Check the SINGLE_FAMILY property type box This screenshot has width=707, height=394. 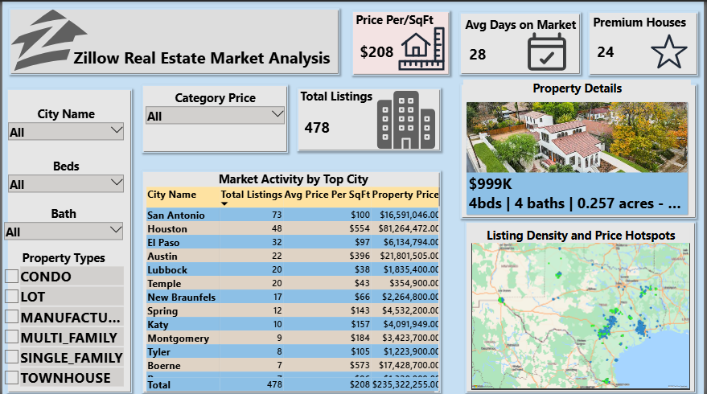coord(12,357)
